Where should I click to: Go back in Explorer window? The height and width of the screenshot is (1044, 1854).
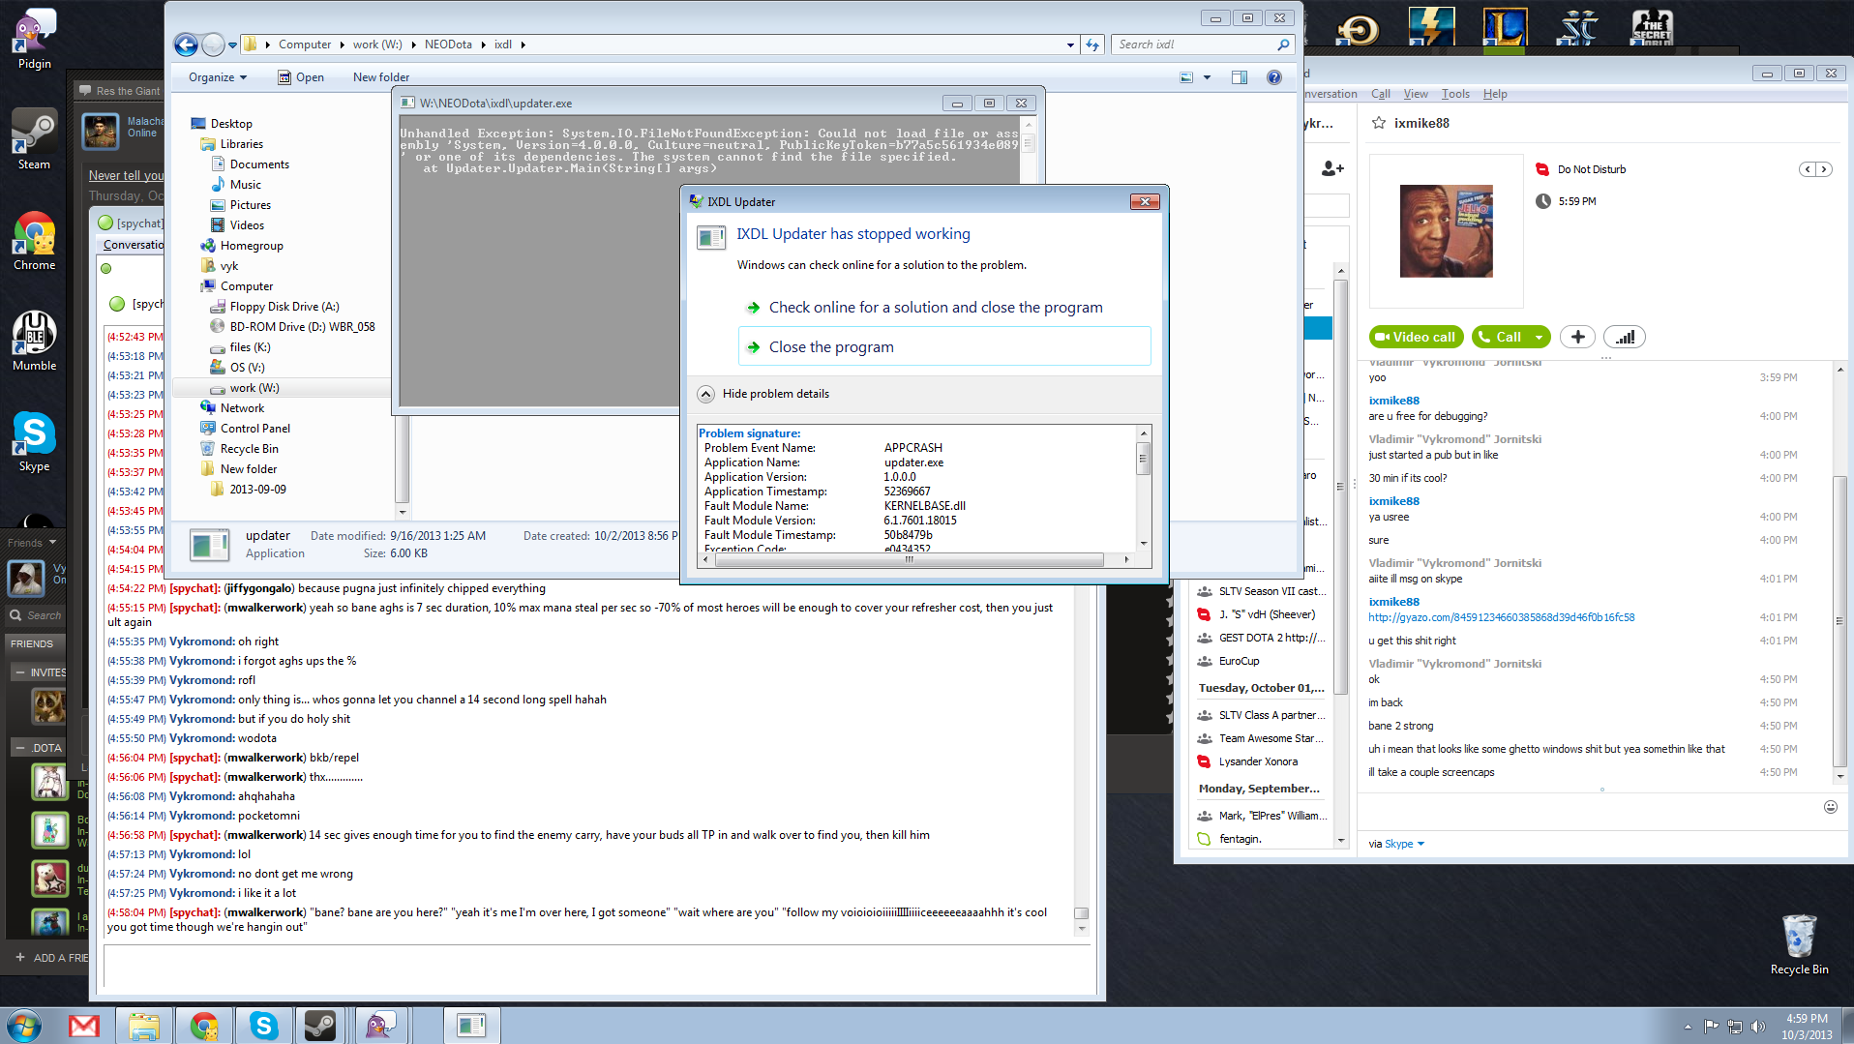pyautogui.click(x=186, y=45)
